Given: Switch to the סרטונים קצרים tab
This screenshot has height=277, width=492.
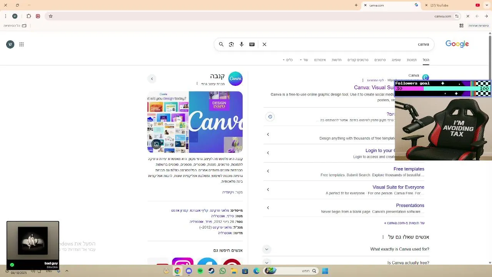Looking at the screenshot, I should (x=358, y=60).
